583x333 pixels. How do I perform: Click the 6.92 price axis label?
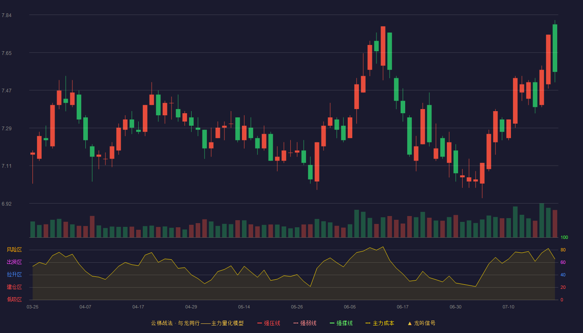(7, 204)
